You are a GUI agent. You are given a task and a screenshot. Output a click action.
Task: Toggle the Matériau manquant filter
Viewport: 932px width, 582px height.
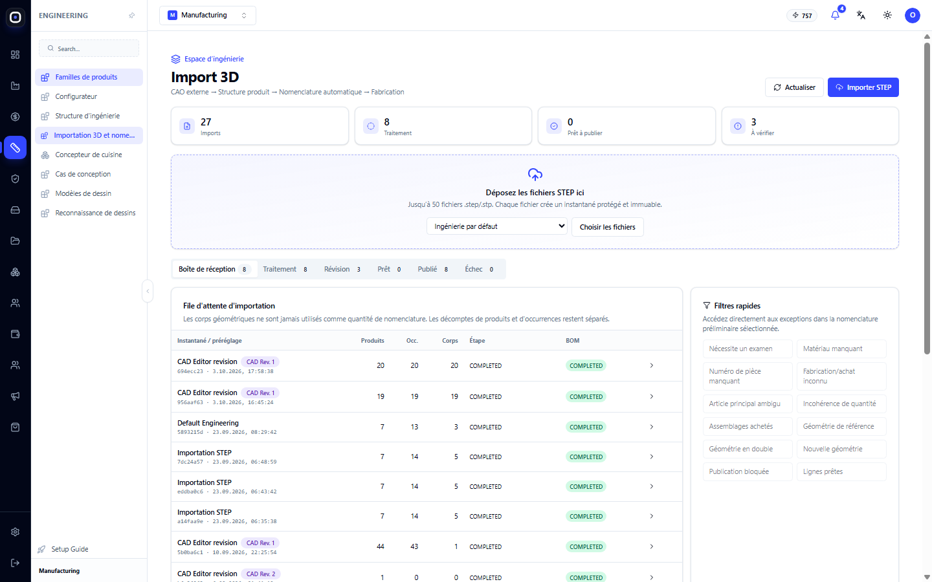[841, 349]
